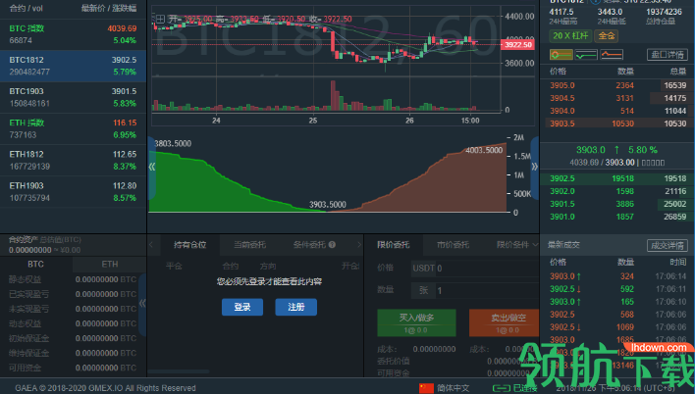Viewport: 695px width, 394px height.
Task: Click the latest trade at 17:06:11
Action: [617, 289]
